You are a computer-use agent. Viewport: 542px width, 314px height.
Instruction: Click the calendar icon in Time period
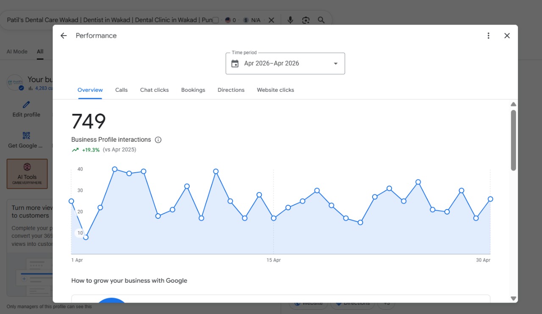point(235,63)
